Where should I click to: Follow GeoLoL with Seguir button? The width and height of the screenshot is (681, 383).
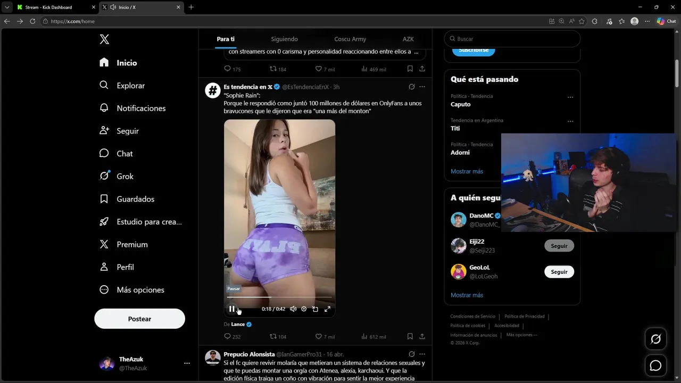click(559, 272)
